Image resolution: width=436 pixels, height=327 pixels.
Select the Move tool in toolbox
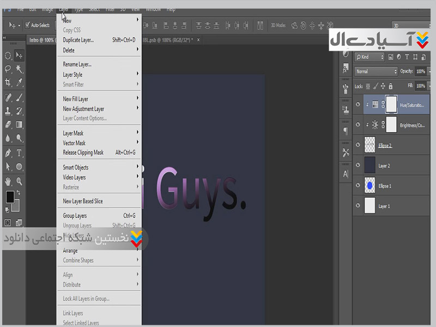pos(20,56)
